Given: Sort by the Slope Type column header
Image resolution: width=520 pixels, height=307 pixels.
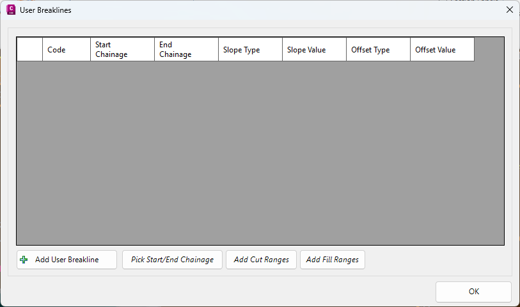Looking at the screenshot, I should 250,49.
